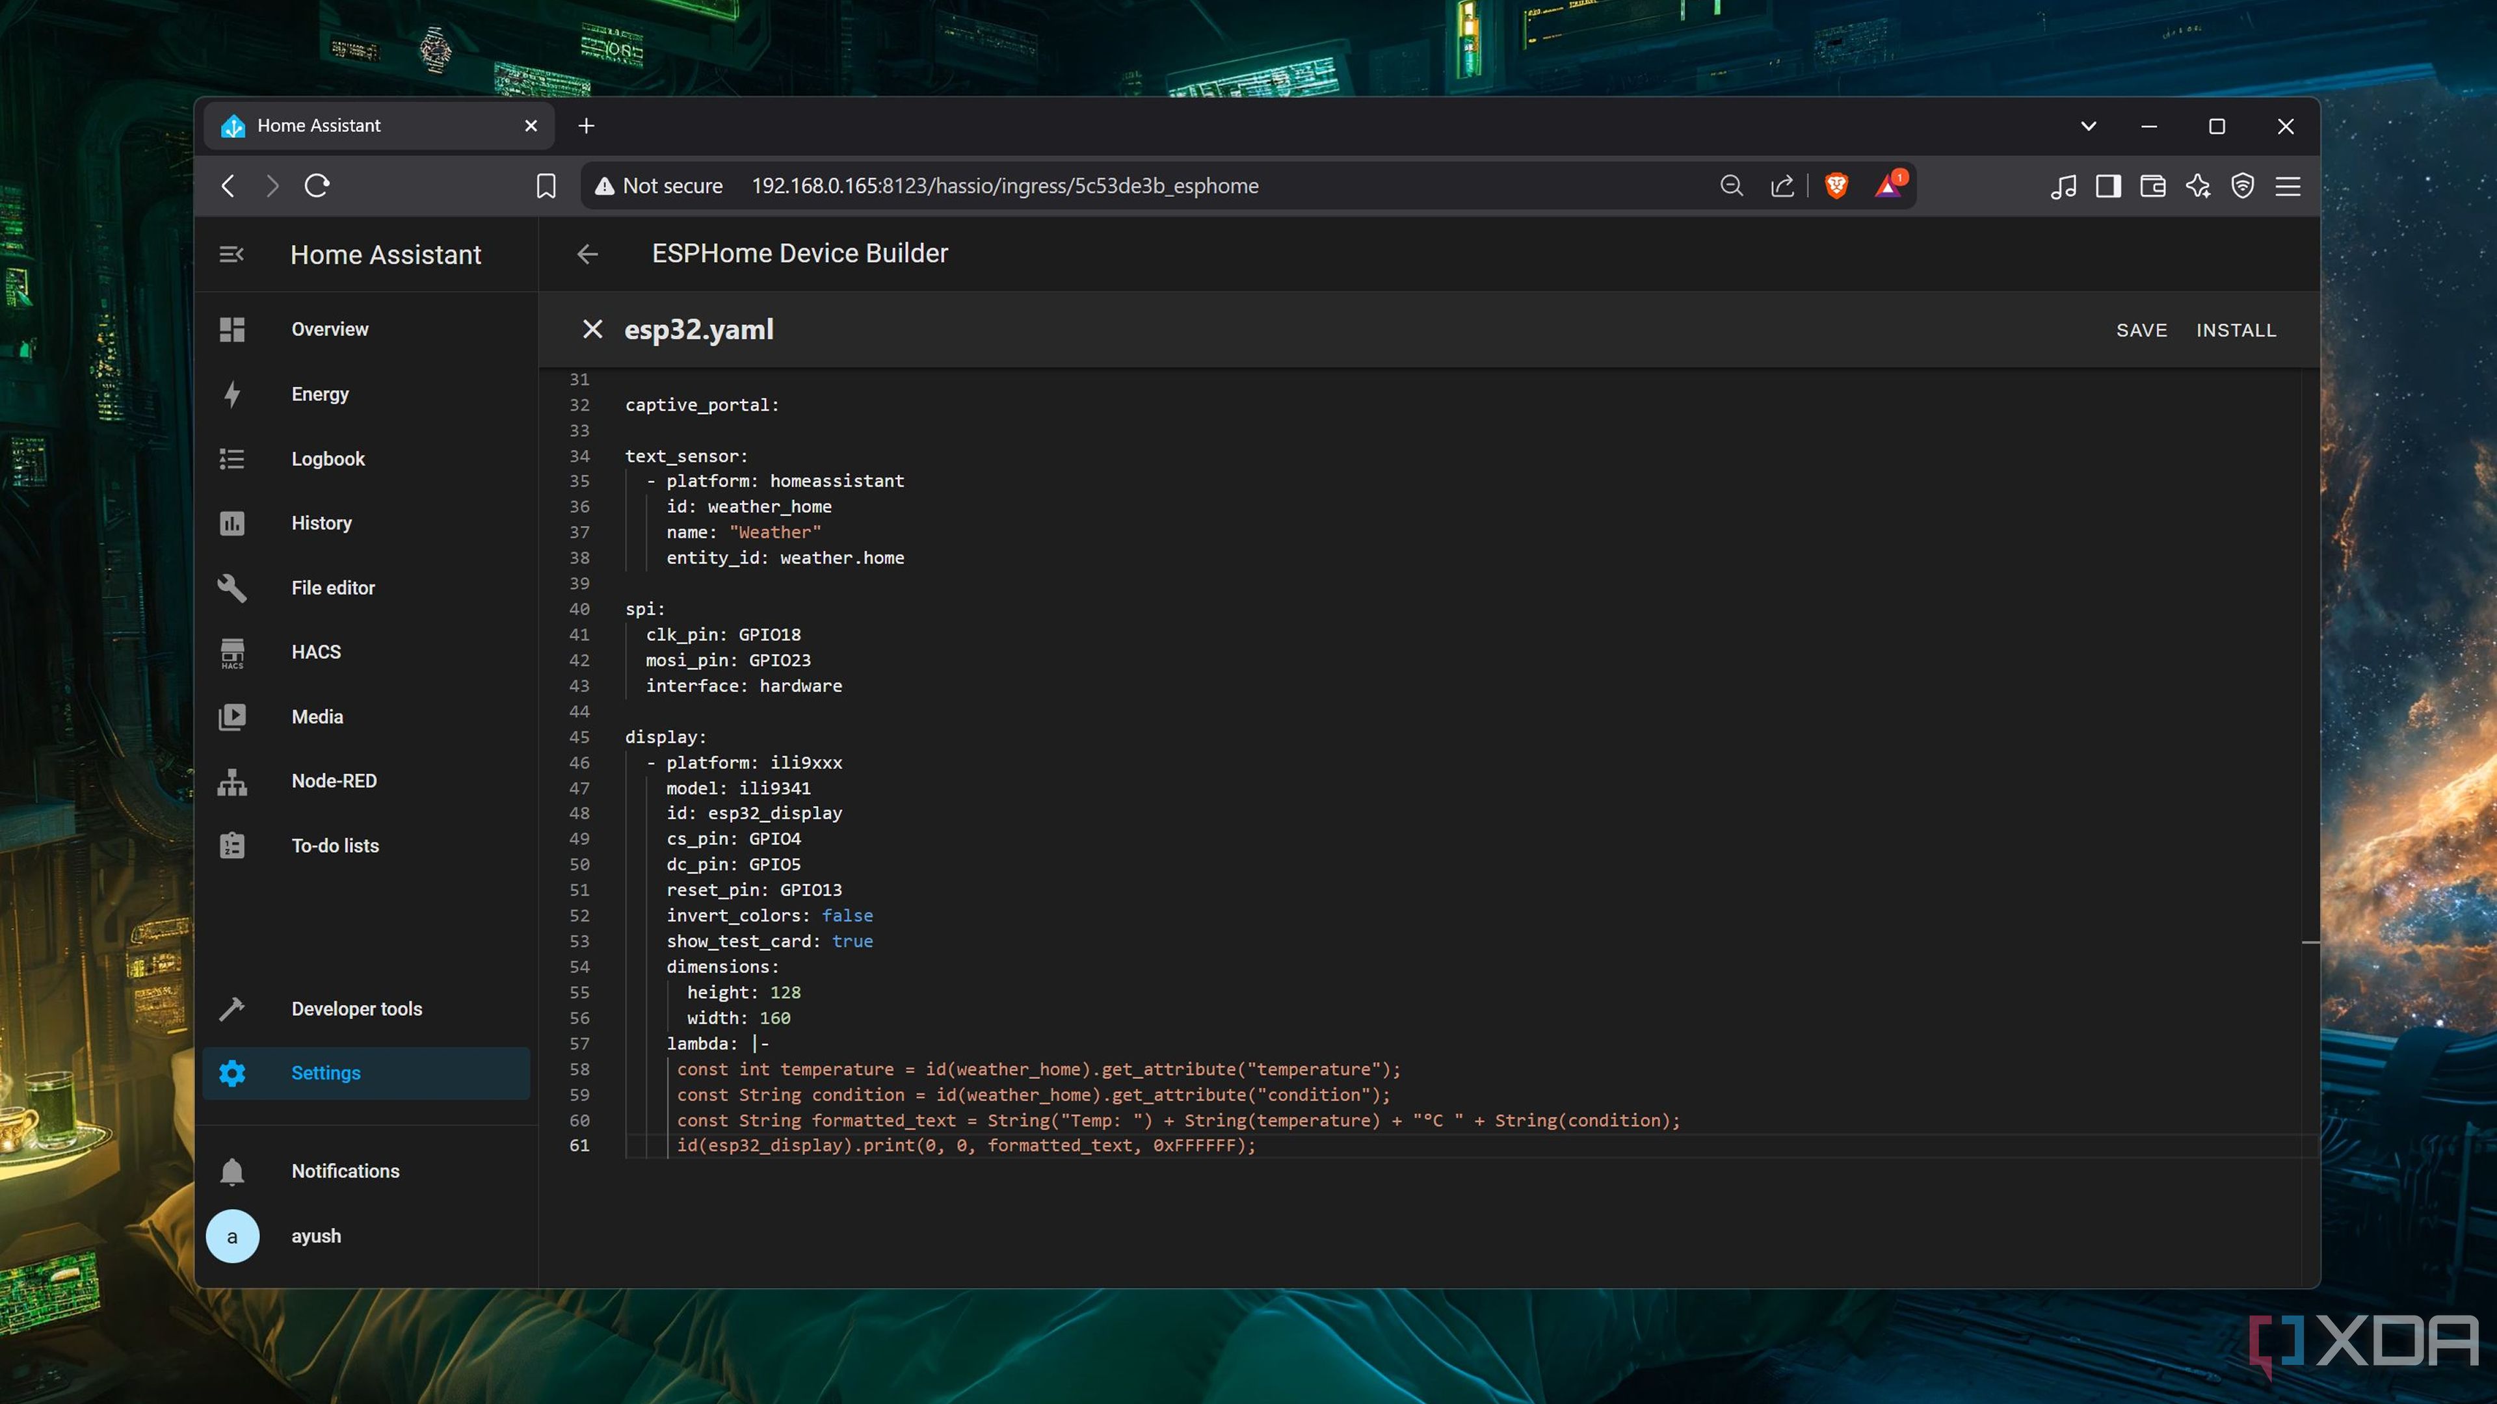Click the 'reset_pin: GPIO13' line

coord(754,890)
